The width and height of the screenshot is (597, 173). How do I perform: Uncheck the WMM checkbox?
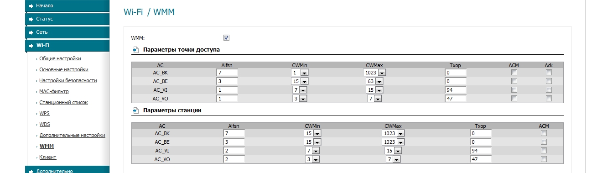tap(226, 38)
